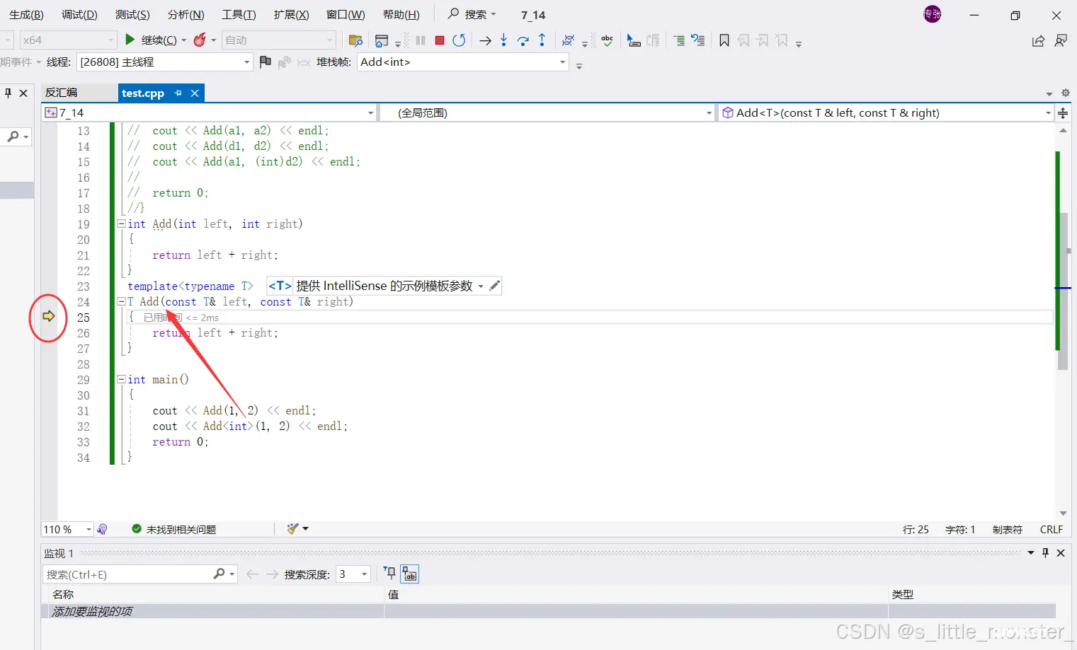Click the Restart debugging circular arrow
Viewport: 1077px width, 650px height.
(459, 40)
